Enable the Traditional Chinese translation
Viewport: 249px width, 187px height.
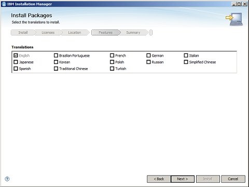(x=56, y=69)
